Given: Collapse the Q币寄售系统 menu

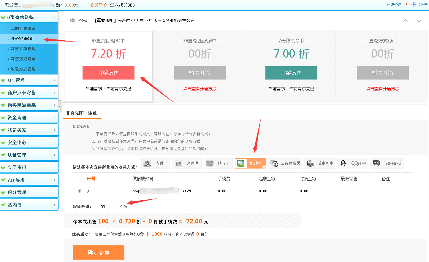Looking at the screenshot, I should 54,18.
